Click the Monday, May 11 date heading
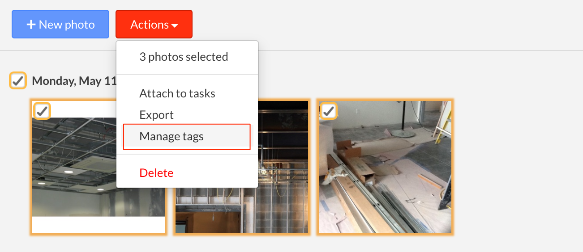This screenshot has width=583, height=252. (x=74, y=81)
